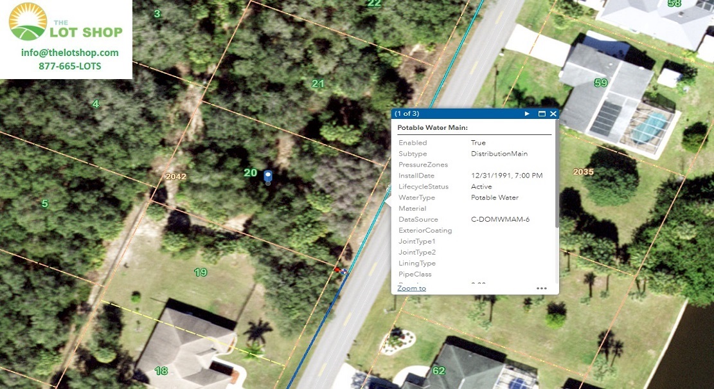Select the lot 59 parcel label
This screenshot has width=714, height=389.
pos(600,83)
